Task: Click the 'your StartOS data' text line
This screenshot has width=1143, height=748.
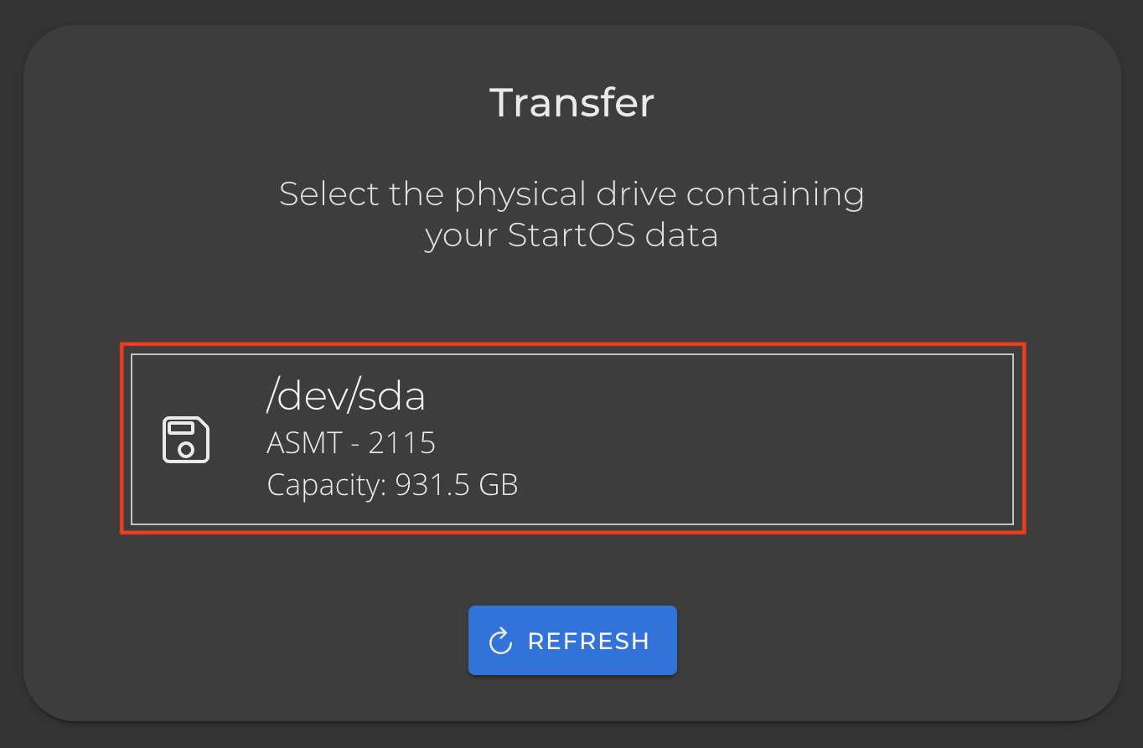Action: 571,235
